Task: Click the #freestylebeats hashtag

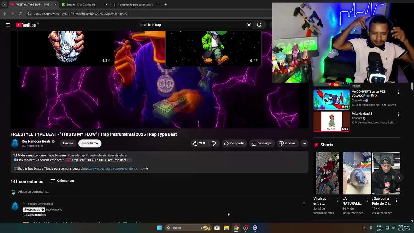Action: tap(96, 155)
